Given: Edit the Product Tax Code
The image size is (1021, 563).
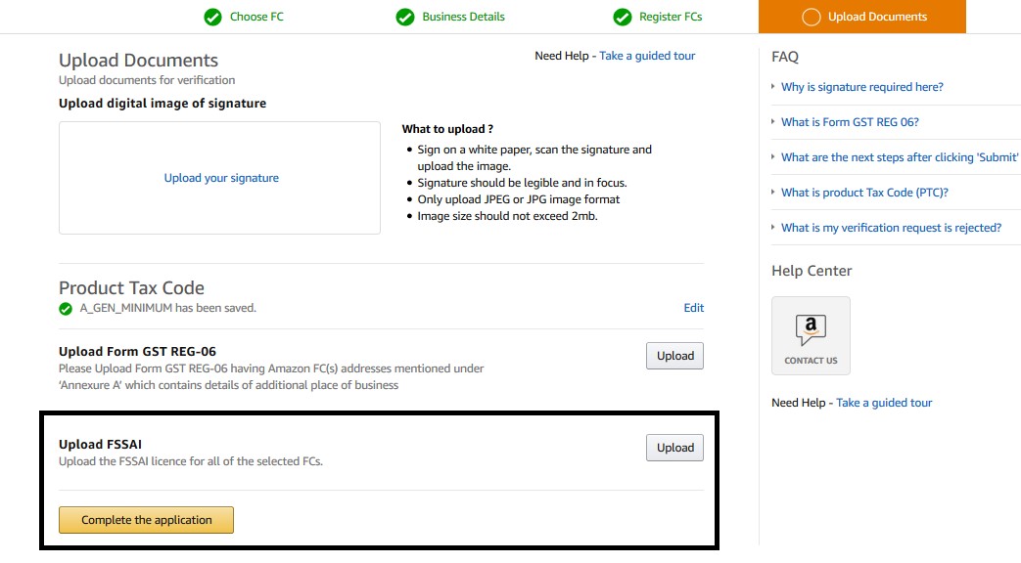Looking at the screenshot, I should (693, 308).
